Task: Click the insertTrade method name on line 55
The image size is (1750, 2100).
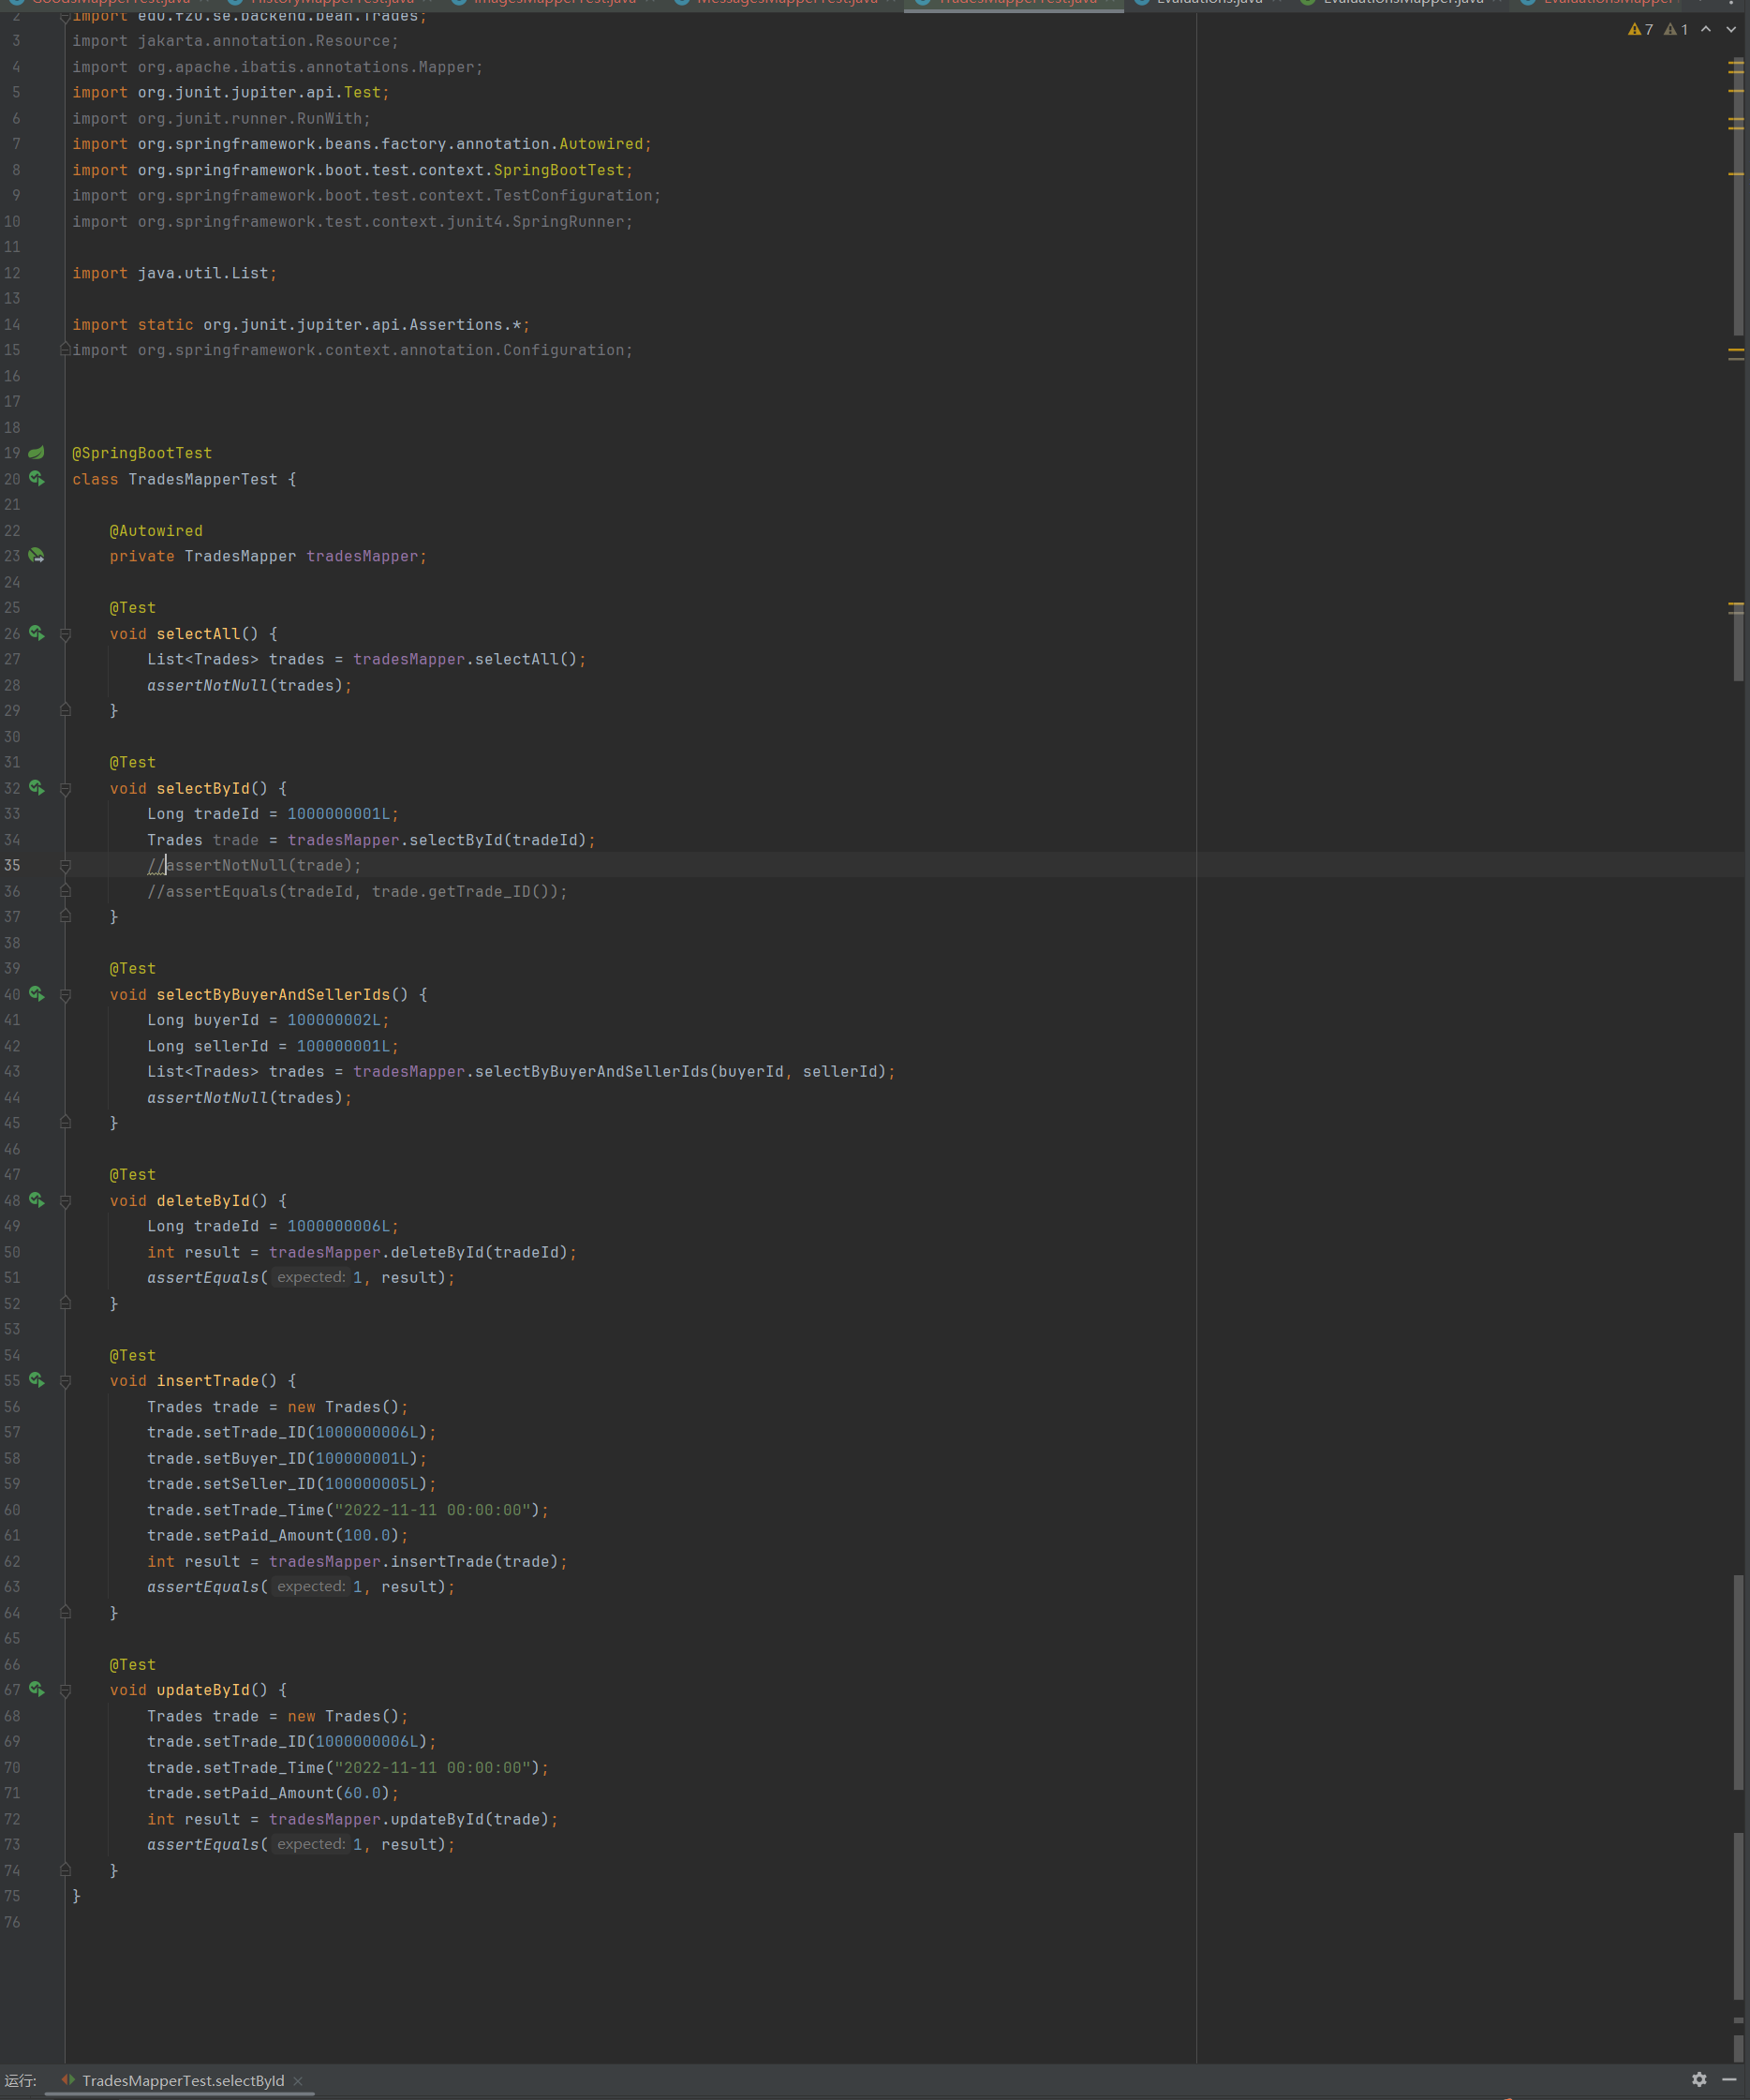Action: (x=208, y=1381)
